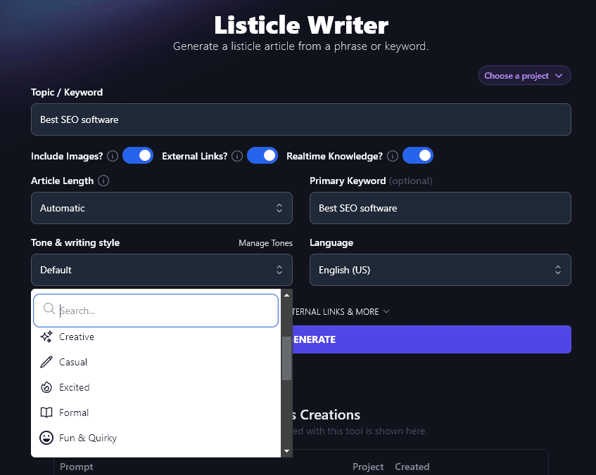Open the Include Images info tooltip icon

(112, 156)
